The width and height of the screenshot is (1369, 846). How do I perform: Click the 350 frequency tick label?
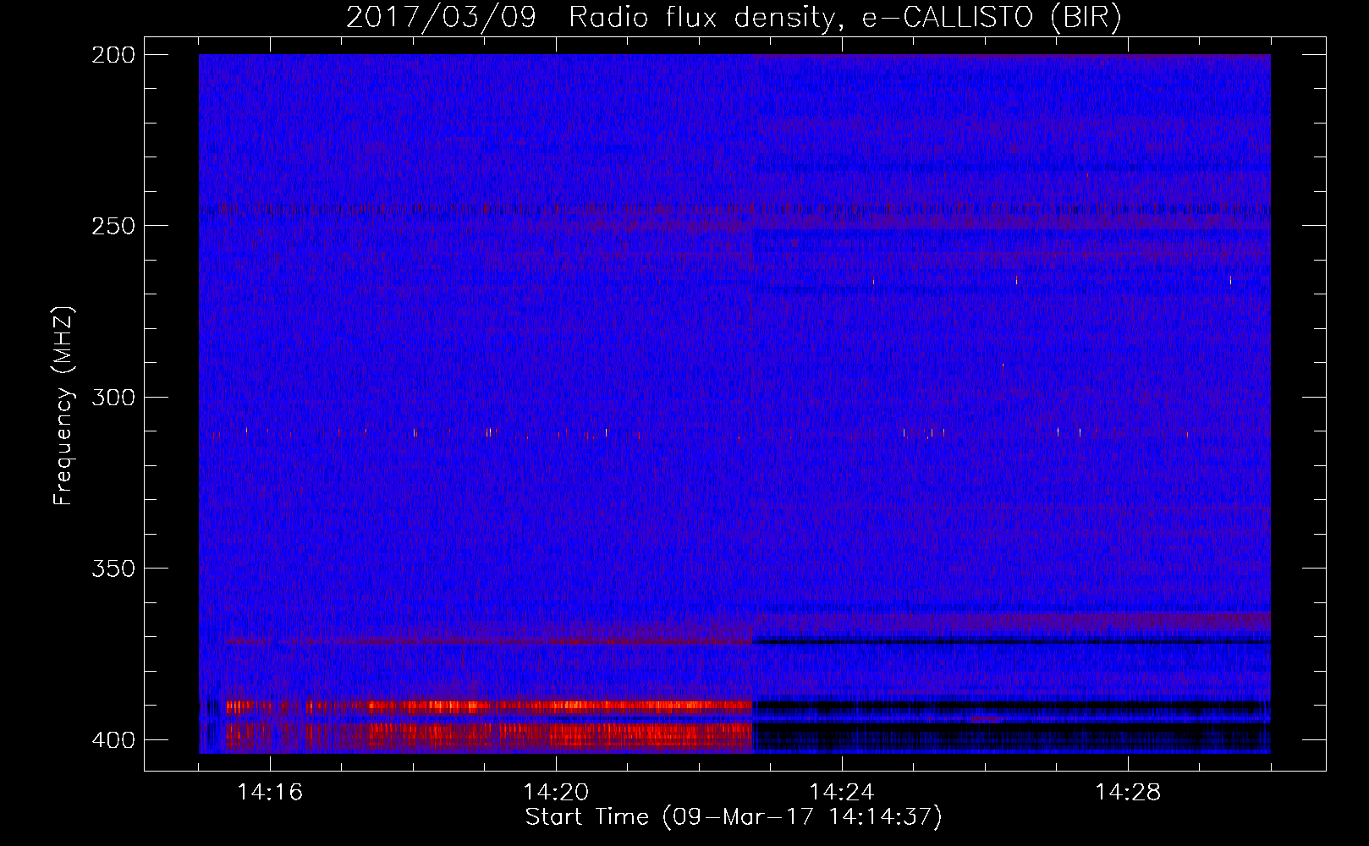(x=113, y=569)
